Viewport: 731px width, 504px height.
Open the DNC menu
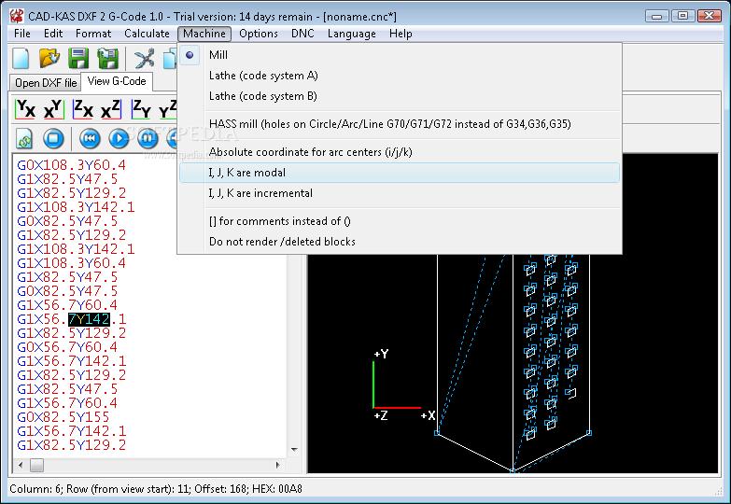tap(302, 34)
